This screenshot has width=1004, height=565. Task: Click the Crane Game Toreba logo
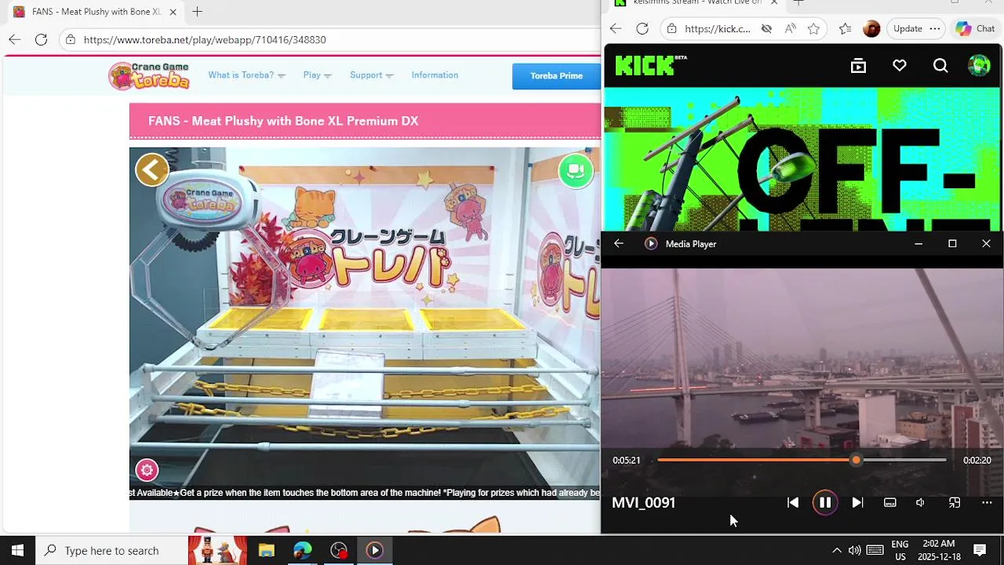(149, 76)
